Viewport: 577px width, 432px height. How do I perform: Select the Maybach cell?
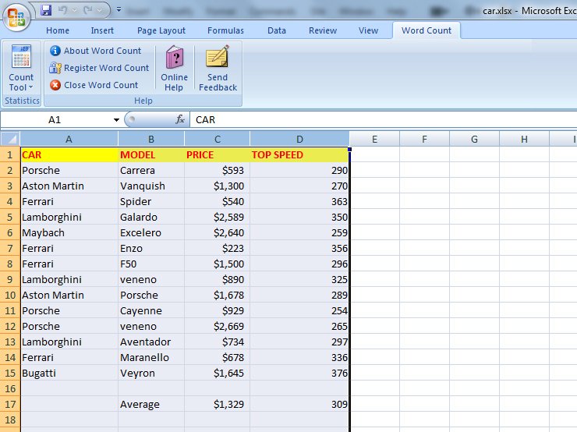pyautogui.click(x=69, y=233)
